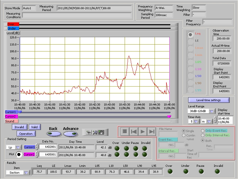Select the Lmax plot radio button
Viewport: 238px width, 179px height.
(190, 48)
